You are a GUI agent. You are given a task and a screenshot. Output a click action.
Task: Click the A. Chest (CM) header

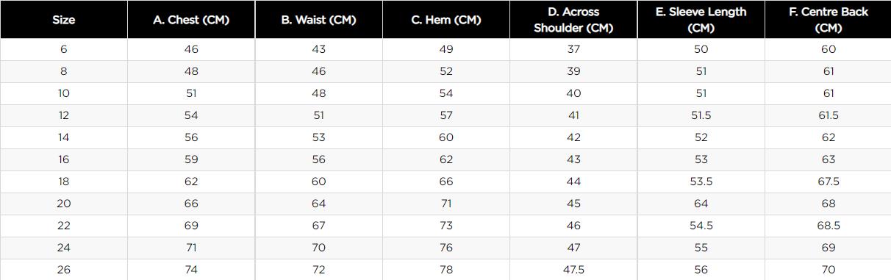(x=191, y=20)
